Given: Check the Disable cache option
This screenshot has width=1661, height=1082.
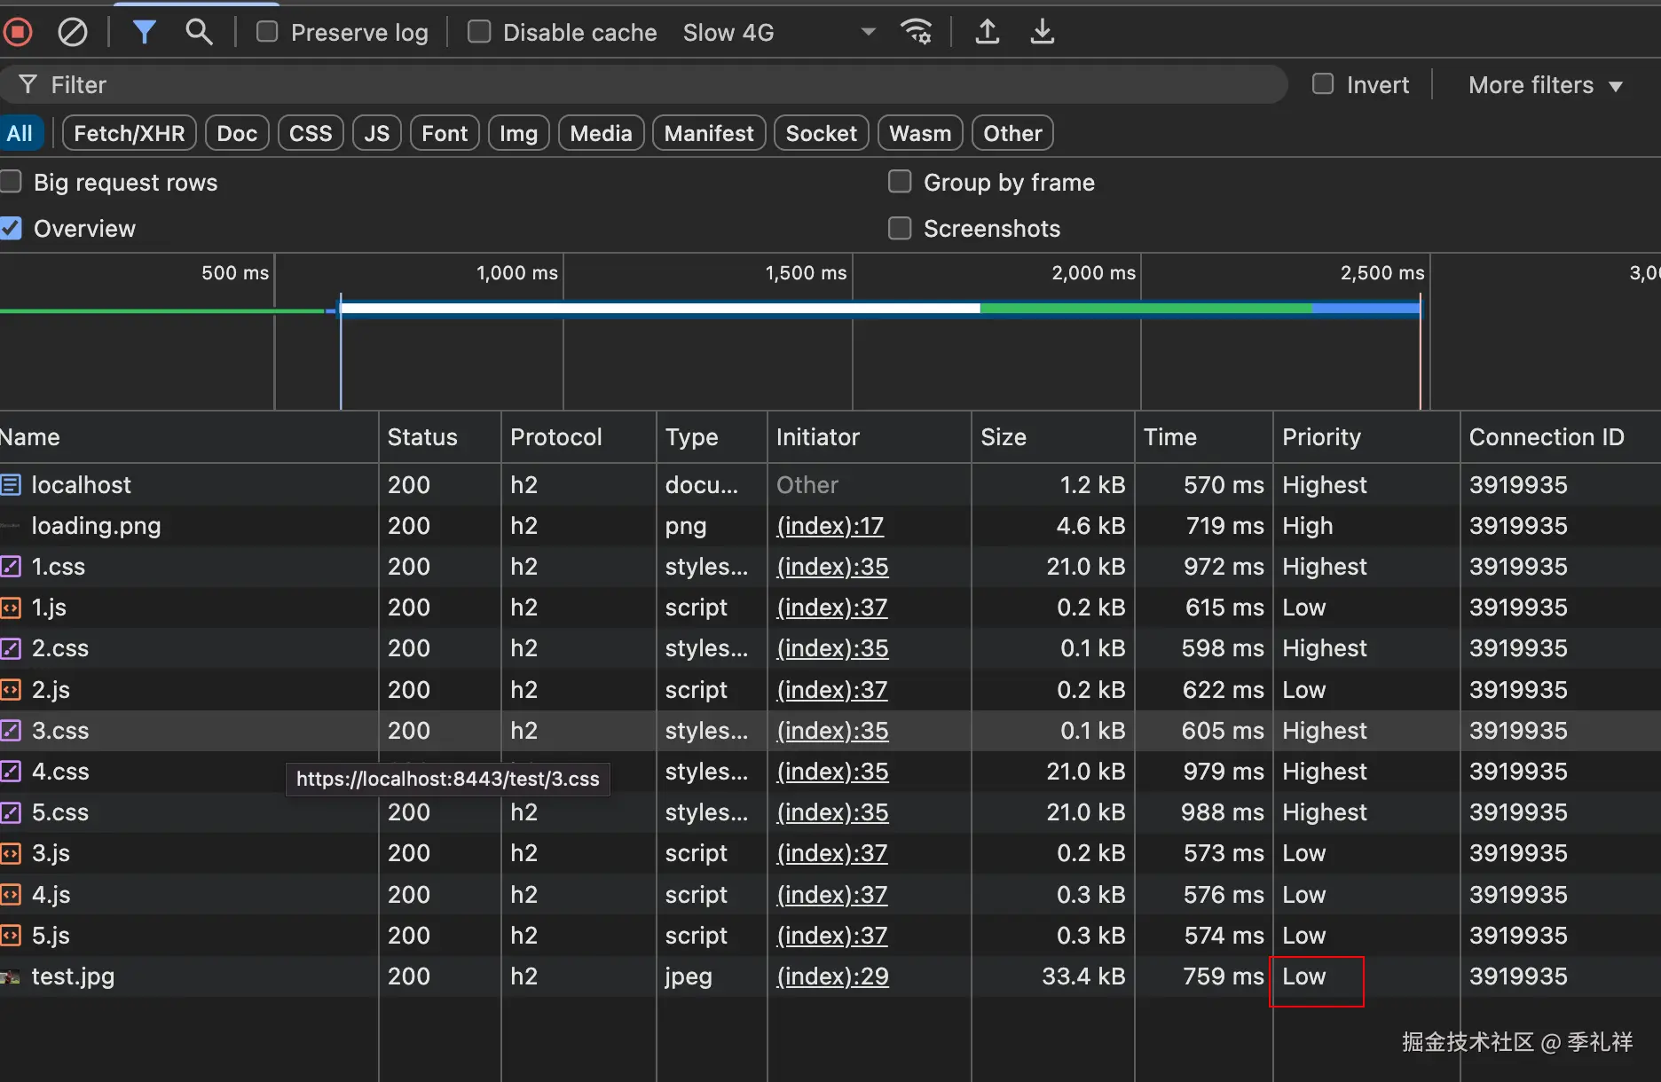Looking at the screenshot, I should tap(479, 33).
